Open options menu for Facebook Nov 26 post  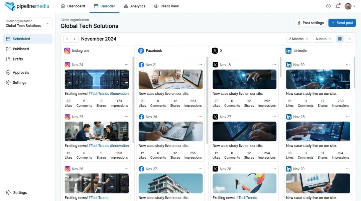200,117
